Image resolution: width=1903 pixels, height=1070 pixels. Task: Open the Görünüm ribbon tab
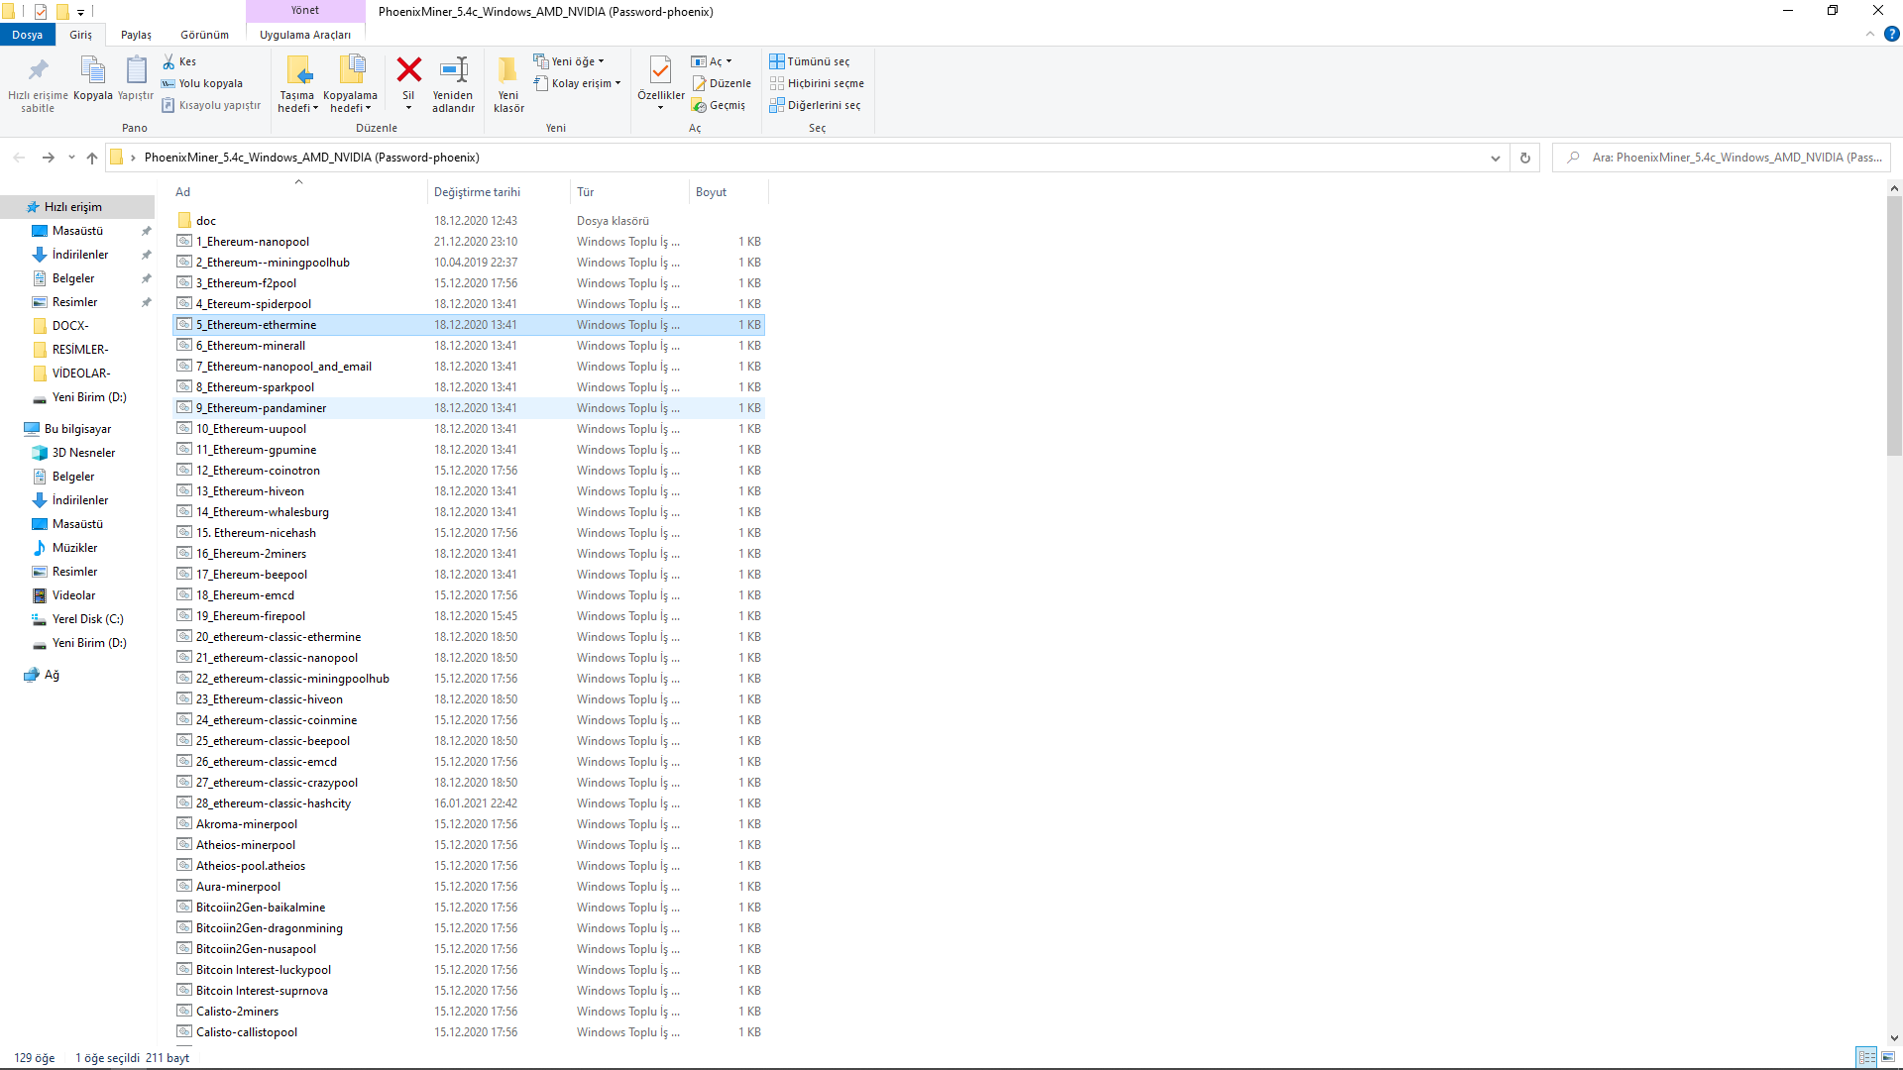click(204, 35)
